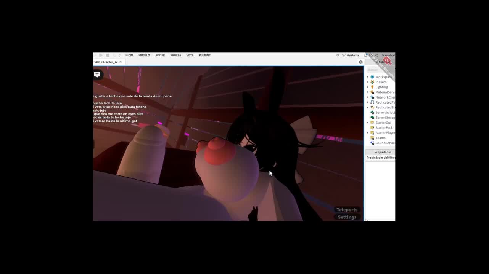Open the Asistente assistant panel
Viewport: 489px width, 274px height.
coord(351,56)
